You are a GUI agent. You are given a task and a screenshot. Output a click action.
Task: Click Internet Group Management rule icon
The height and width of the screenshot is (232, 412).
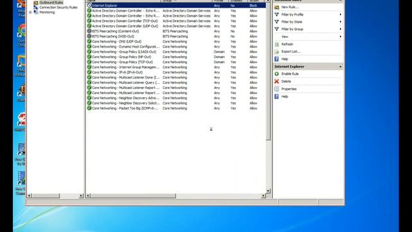(x=89, y=67)
